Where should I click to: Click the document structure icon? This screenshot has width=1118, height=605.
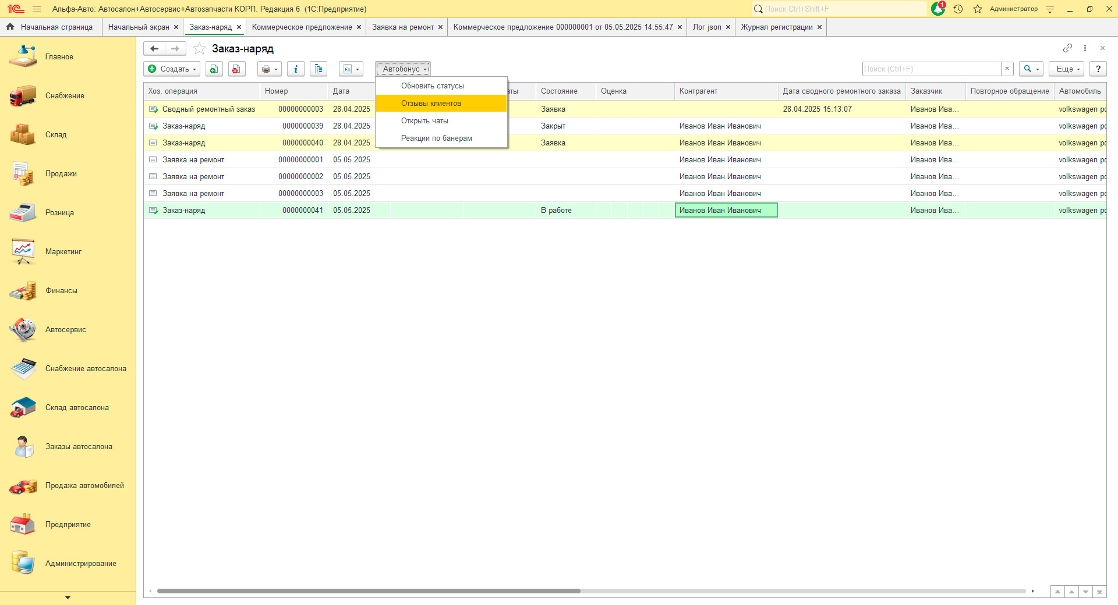tap(319, 69)
